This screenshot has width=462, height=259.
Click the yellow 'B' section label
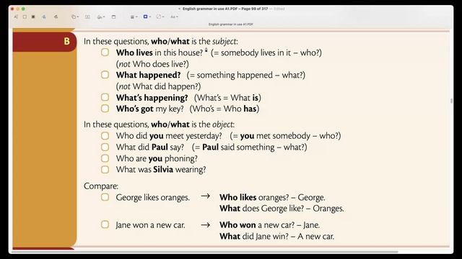tap(67, 42)
